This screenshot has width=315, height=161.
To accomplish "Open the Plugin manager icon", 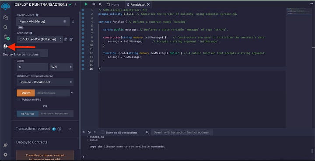I will coord(5,145).
